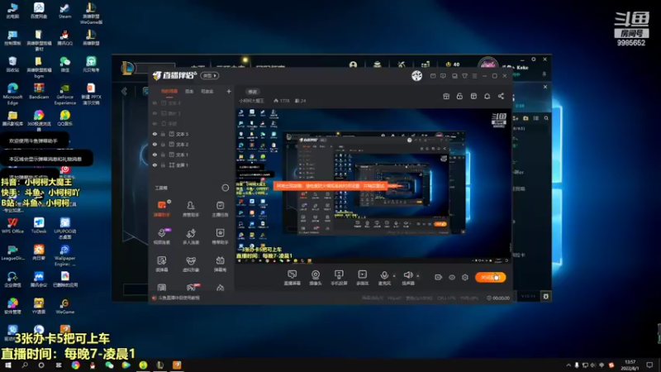Switch to the second scene tab
661x372 pixels.
pos(190,91)
